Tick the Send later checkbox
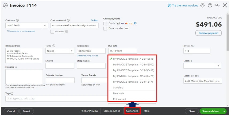Screen dimensions: 231x116 pos(52,32)
